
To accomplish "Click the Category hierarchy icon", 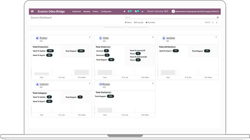I will pyautogui.click(x=37, y=84).
